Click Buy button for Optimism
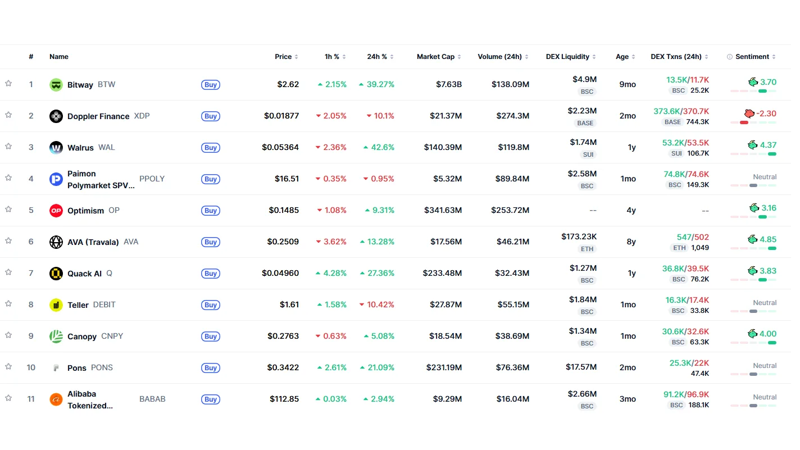Screen dimensions: 800x450 click(x=211, y=211)
